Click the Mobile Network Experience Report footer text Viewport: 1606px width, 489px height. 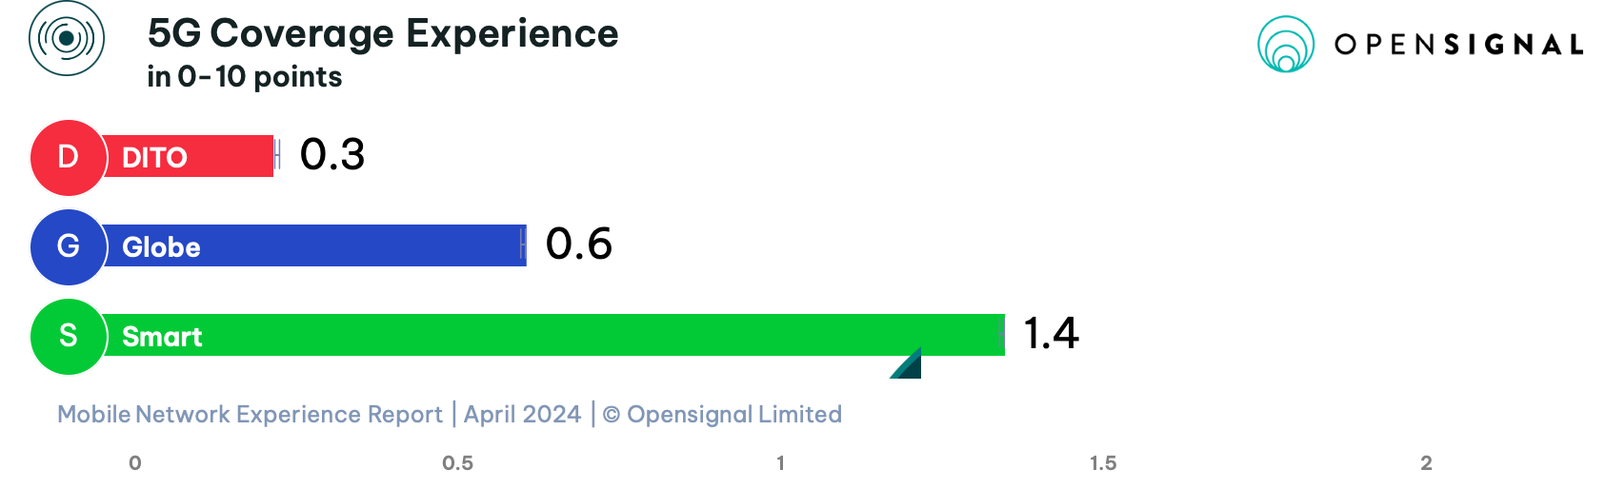pos(250,415)
